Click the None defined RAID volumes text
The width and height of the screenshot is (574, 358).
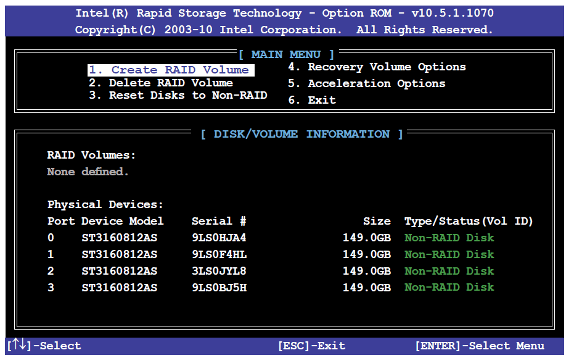coord(88,172)
